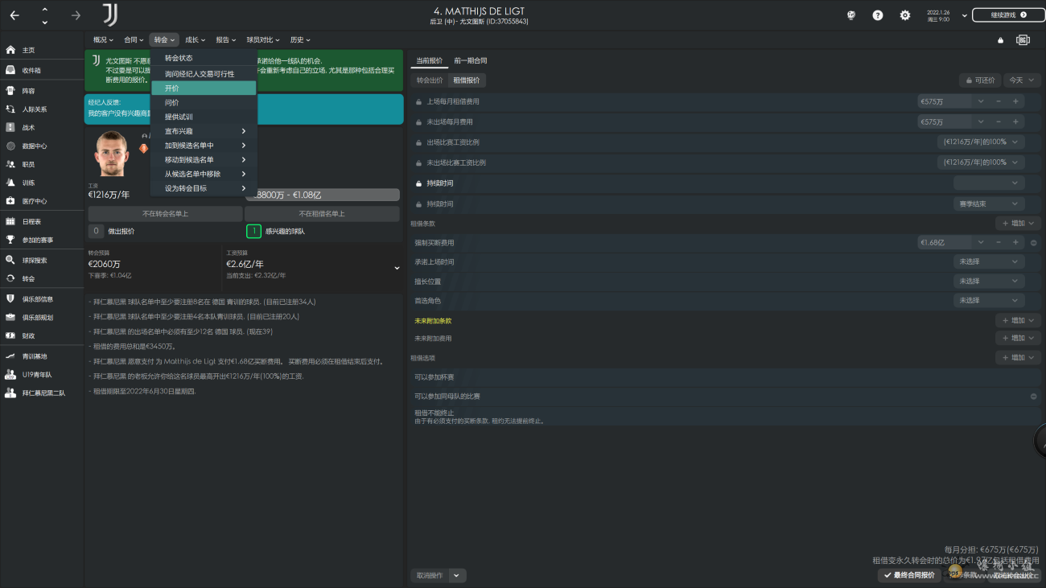This screenshot has width=1046, height=588.
Task: Open the 俱乐部规划 club vision icon
Action: point(10,317)
